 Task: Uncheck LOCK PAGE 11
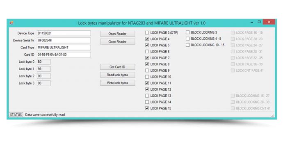coord(147,83)
